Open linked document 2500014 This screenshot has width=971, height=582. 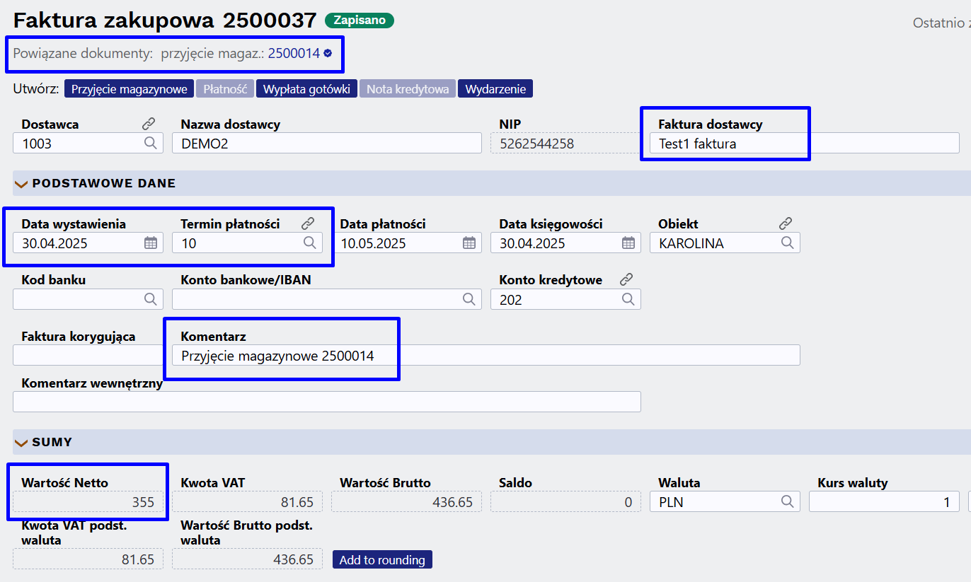coord(294,53)
